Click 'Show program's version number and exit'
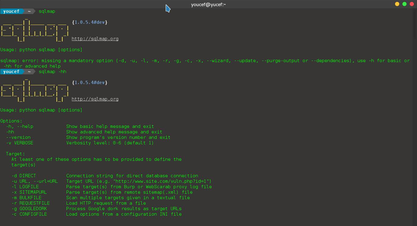 click(x=118, y=137)
